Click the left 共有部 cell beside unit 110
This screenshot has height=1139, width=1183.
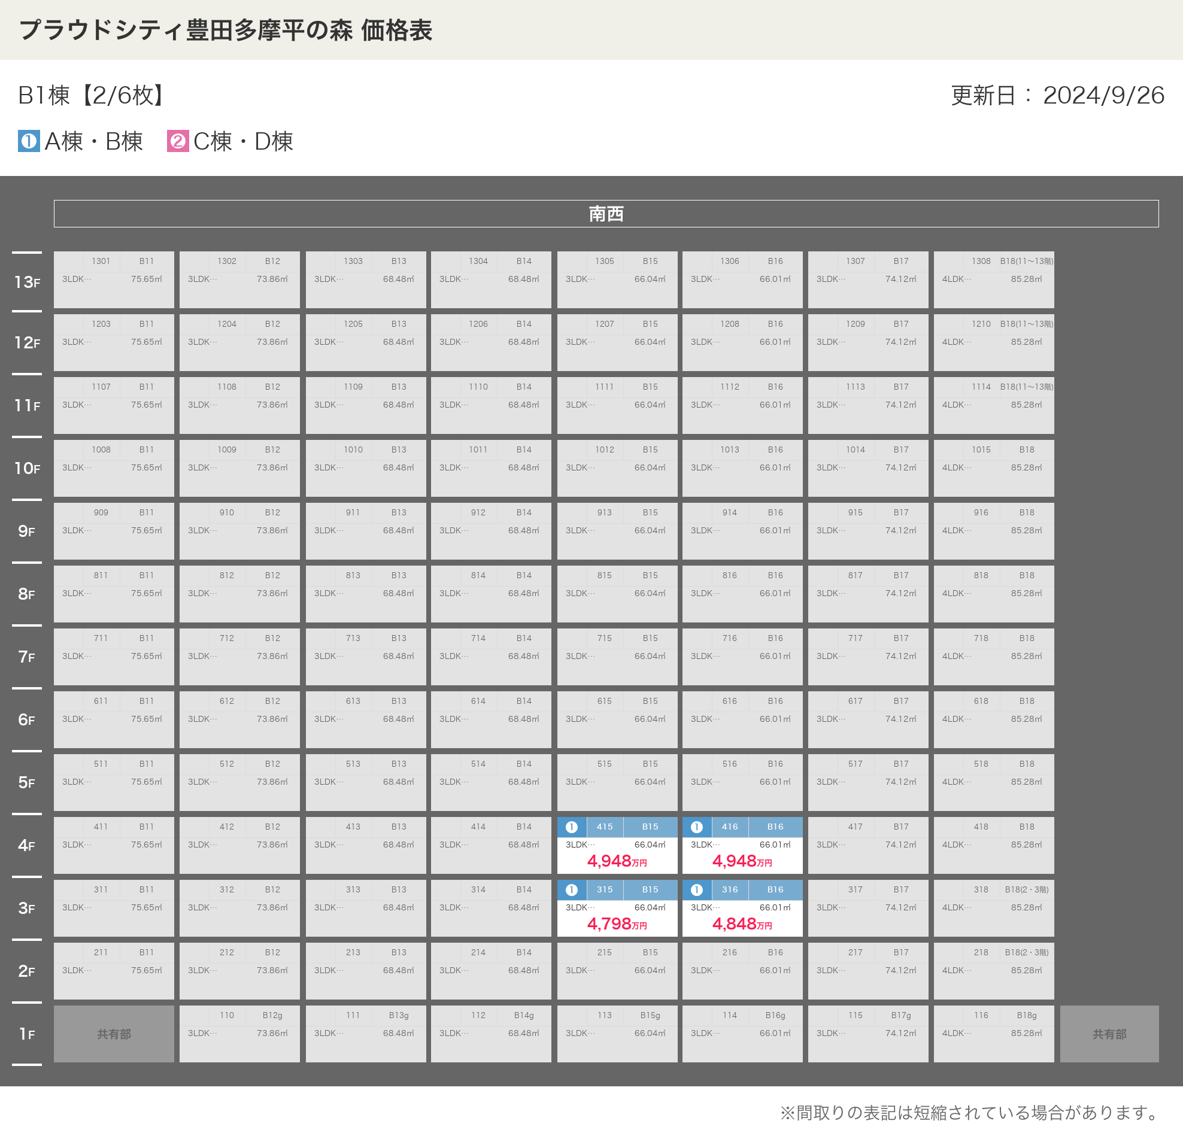114,1034
